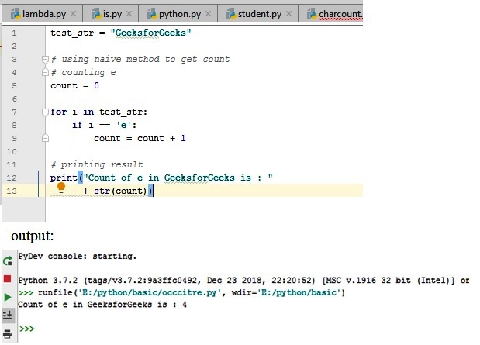Click "count = 0" on line 5
This screenshot has height=345, width=480.
[74, 85]
